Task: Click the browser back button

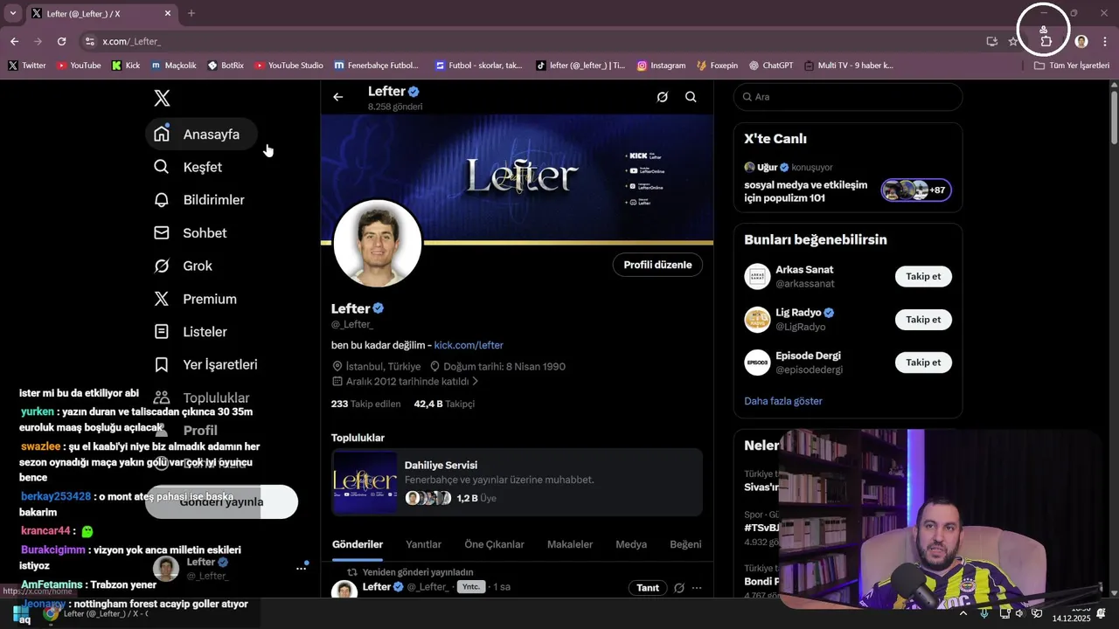Action: click(14, 41)
